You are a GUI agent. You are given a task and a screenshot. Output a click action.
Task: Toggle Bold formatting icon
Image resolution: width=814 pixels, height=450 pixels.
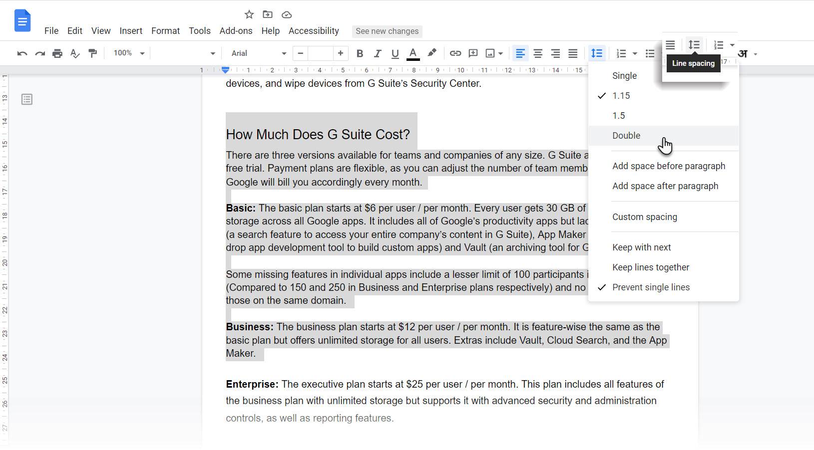[x=360, y=53]
